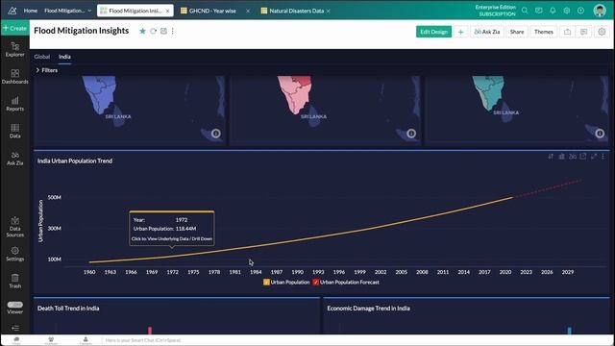
Task: Open Trash in the sidebar
Action: (x=15, y=281)
